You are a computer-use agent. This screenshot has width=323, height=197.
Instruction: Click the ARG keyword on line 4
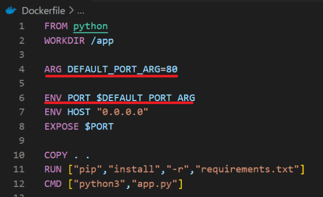[53, 69]
